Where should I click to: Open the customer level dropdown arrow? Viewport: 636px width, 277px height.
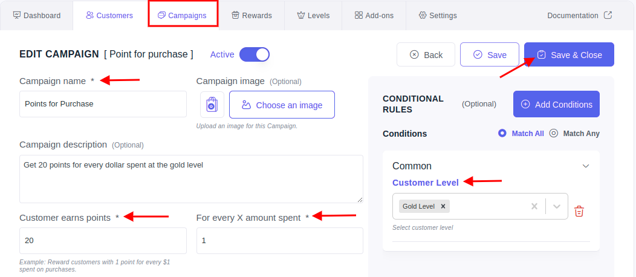click(556, 206)
